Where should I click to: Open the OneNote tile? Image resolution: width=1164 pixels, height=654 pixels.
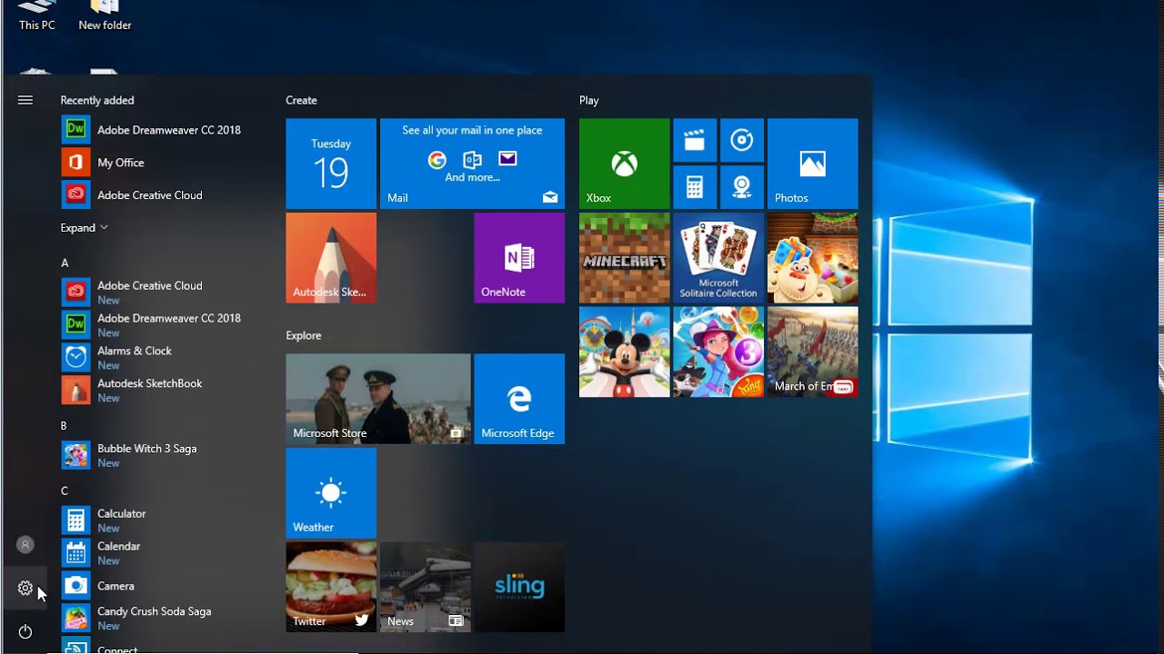click(x=519, y=258)
